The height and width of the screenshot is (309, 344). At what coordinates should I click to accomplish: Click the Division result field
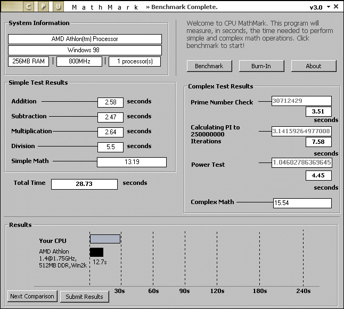(x=110, y=147)
